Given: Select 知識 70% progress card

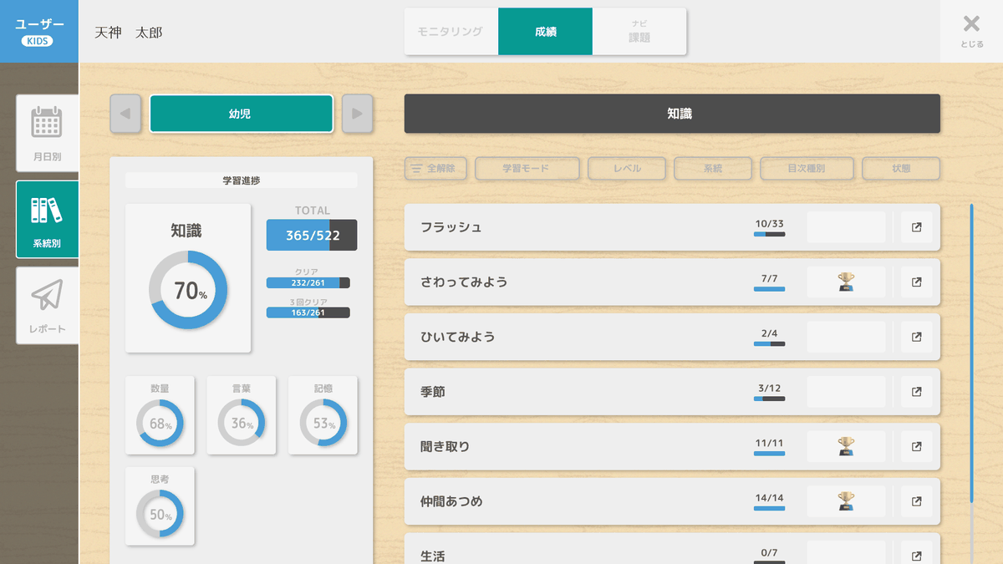Looking at the screenshot, I should pyautogui.click(x=188, y=278).
